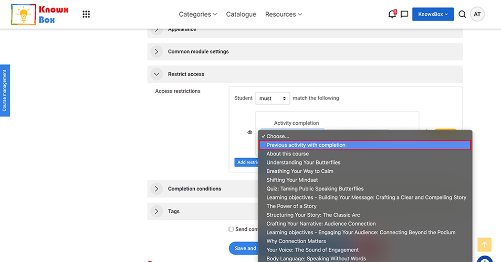This screenshot has height=262, width=501.
Task: Open the messages chat icon
Action: pyautogui.click(x=404, y=14)
